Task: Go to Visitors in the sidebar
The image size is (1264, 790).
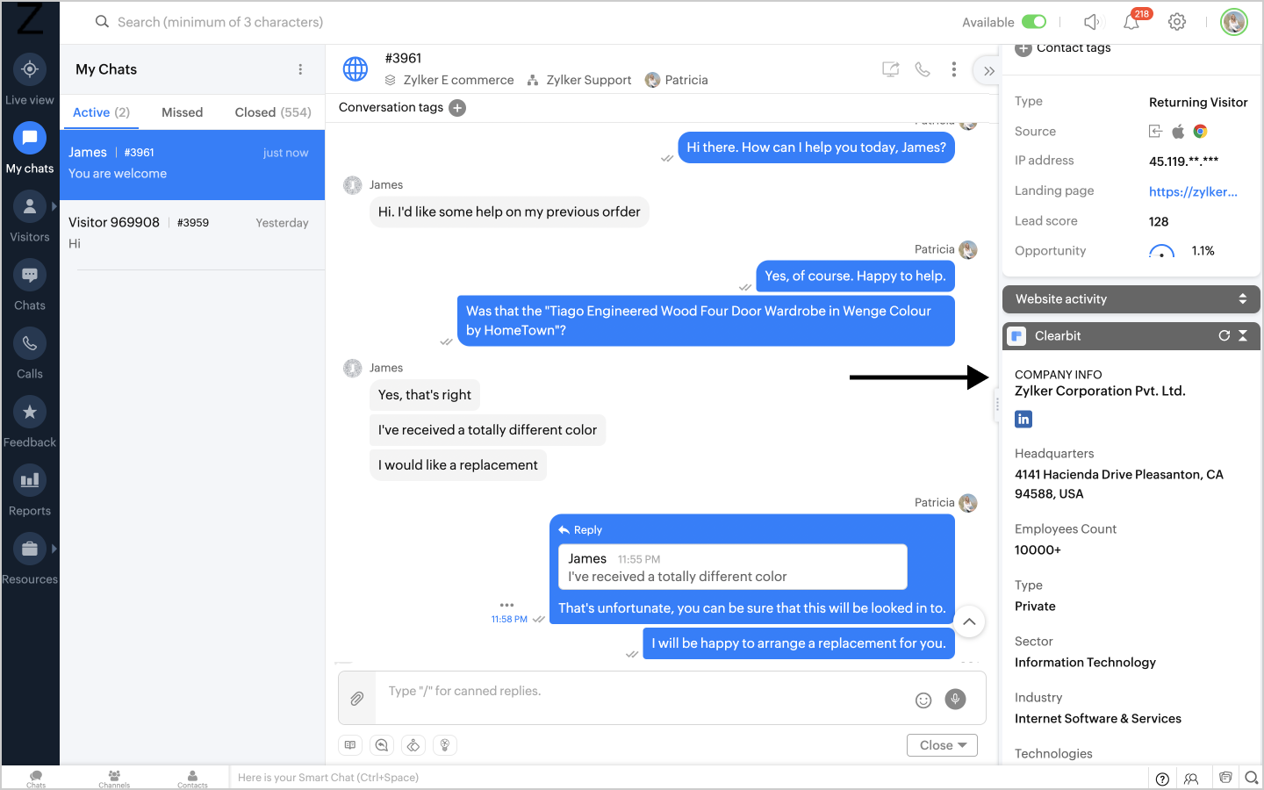Action: point(30,216)
